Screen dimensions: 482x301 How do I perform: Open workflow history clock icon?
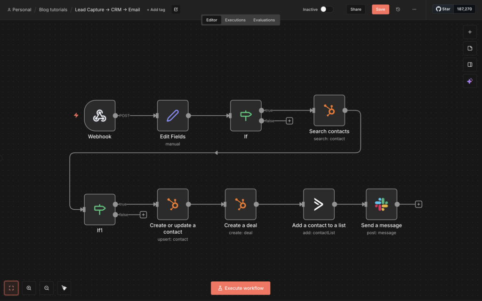point(398,9)
